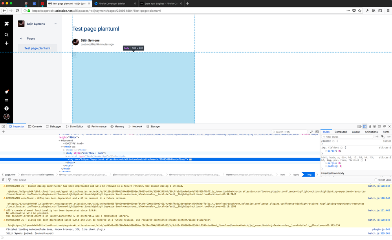This screenshot has width=392, height=240.
Task: Open the Network tab
Action: tap(135, 127)
